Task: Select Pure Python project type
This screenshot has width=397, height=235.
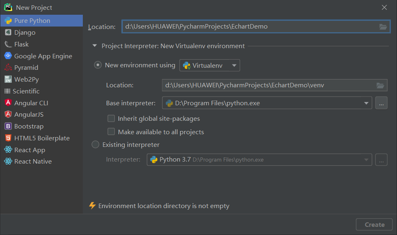Action: pyautogui.click(x=42, y=20)
